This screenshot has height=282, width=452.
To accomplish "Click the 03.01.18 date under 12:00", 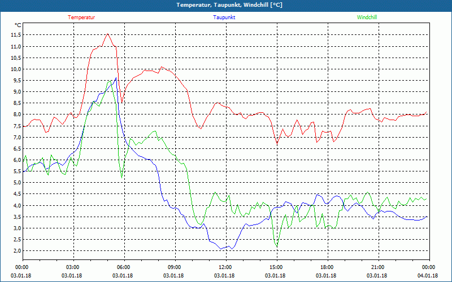I will pyautogui.click(x=224, y=275).
